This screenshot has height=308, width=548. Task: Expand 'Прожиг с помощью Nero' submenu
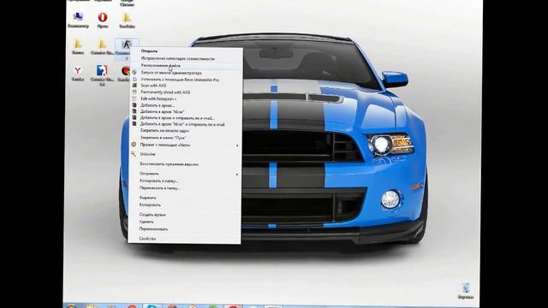tap(186, 145)
